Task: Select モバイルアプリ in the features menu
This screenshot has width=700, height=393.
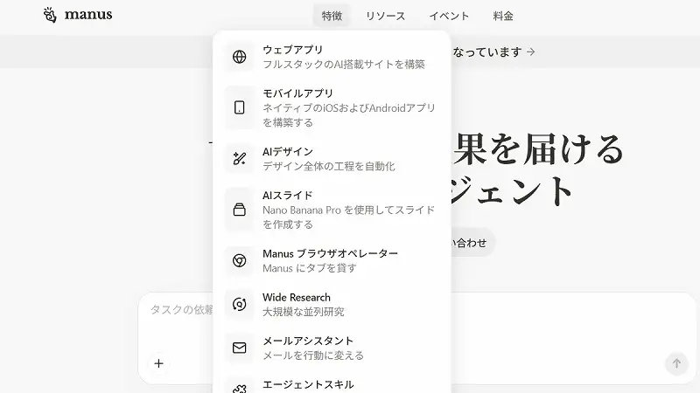Action: point(332,107)
